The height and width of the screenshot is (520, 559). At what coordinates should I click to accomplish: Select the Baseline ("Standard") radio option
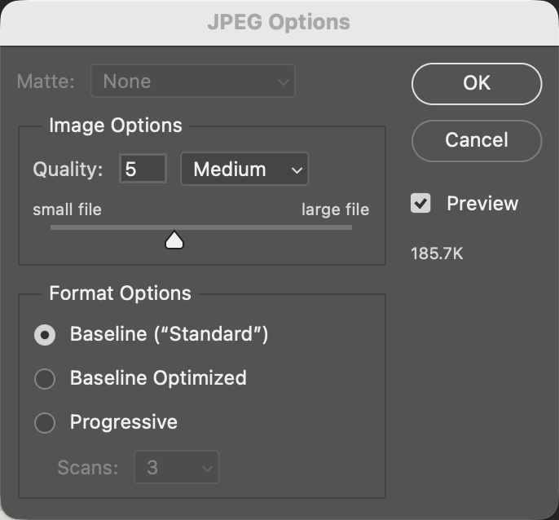45,335
